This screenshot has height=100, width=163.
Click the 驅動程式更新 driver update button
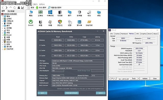(x=55, y=8)
